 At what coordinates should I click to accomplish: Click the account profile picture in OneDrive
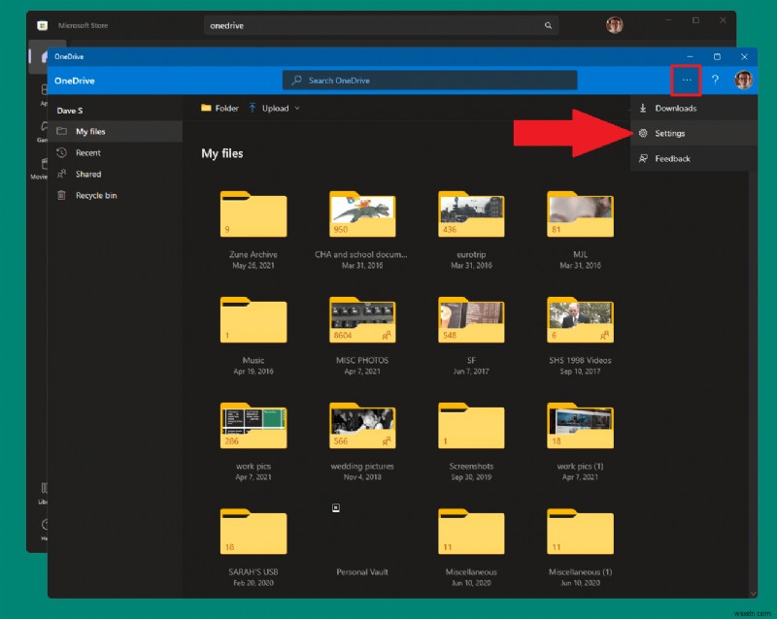click(x=743, y=81)
